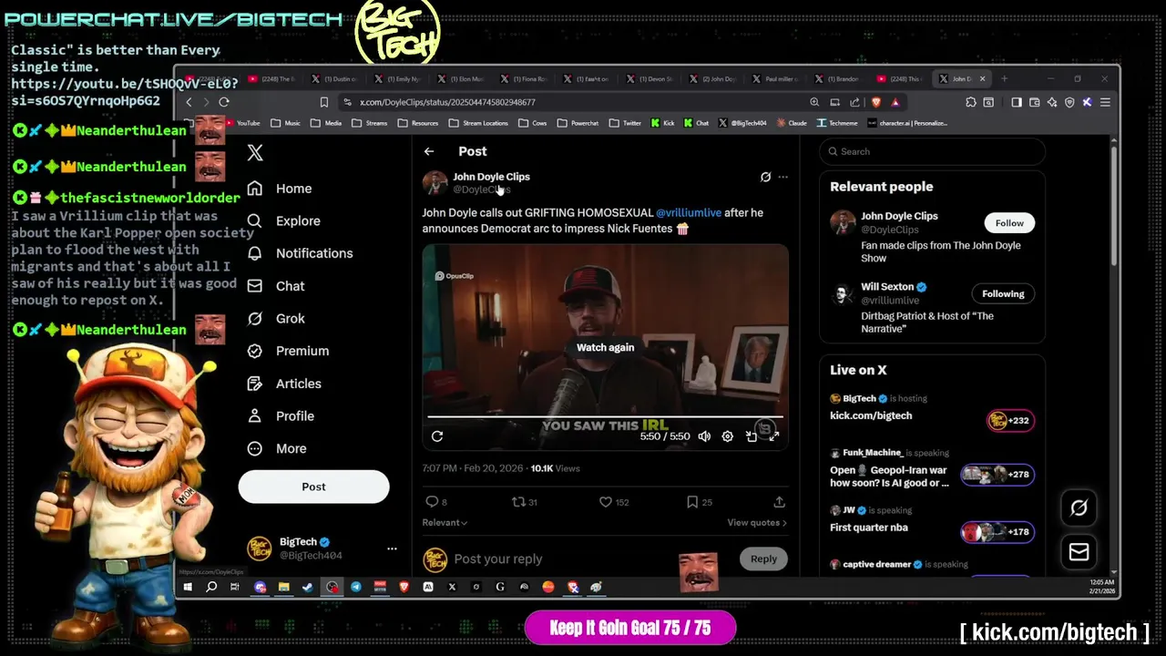1166x656 pixels.
Task: Join BigTech live space +232
Action: point(1010,420)
